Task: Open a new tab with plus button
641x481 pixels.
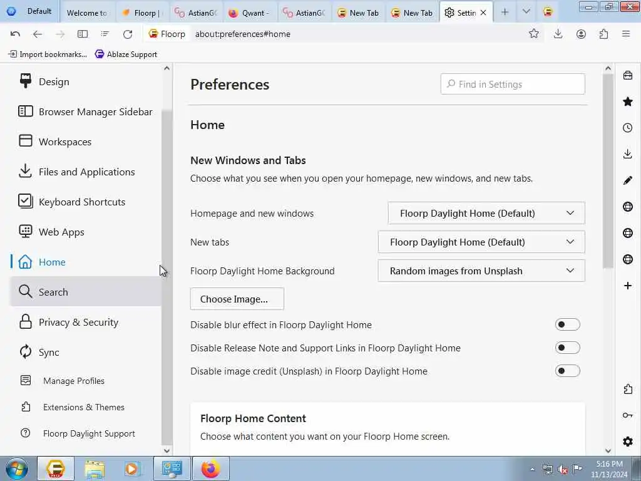Action: tap(505, 13)
